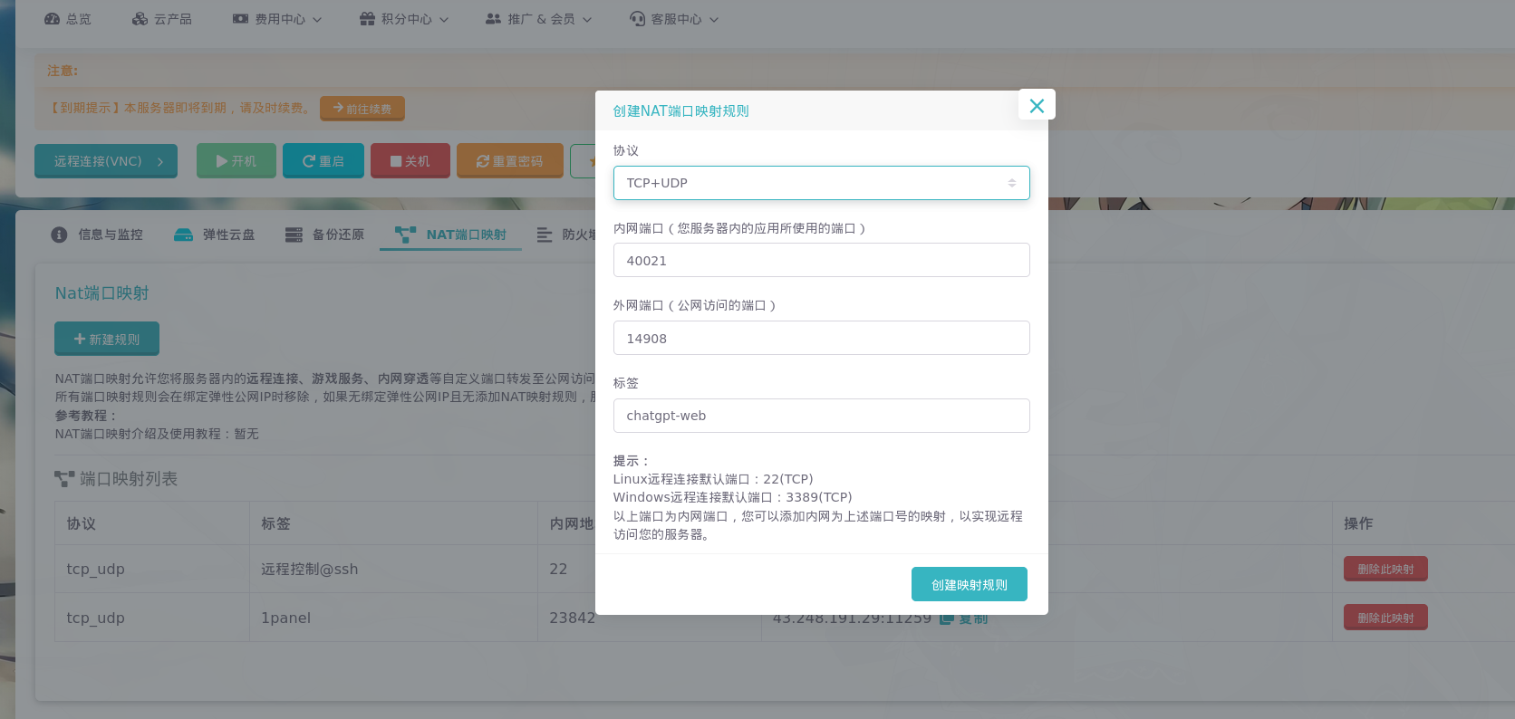Viewport: 1515px width, 719px height.
Task: Open remote connection (VNC)
Action: pyautogui.click(x=106, y=161)
